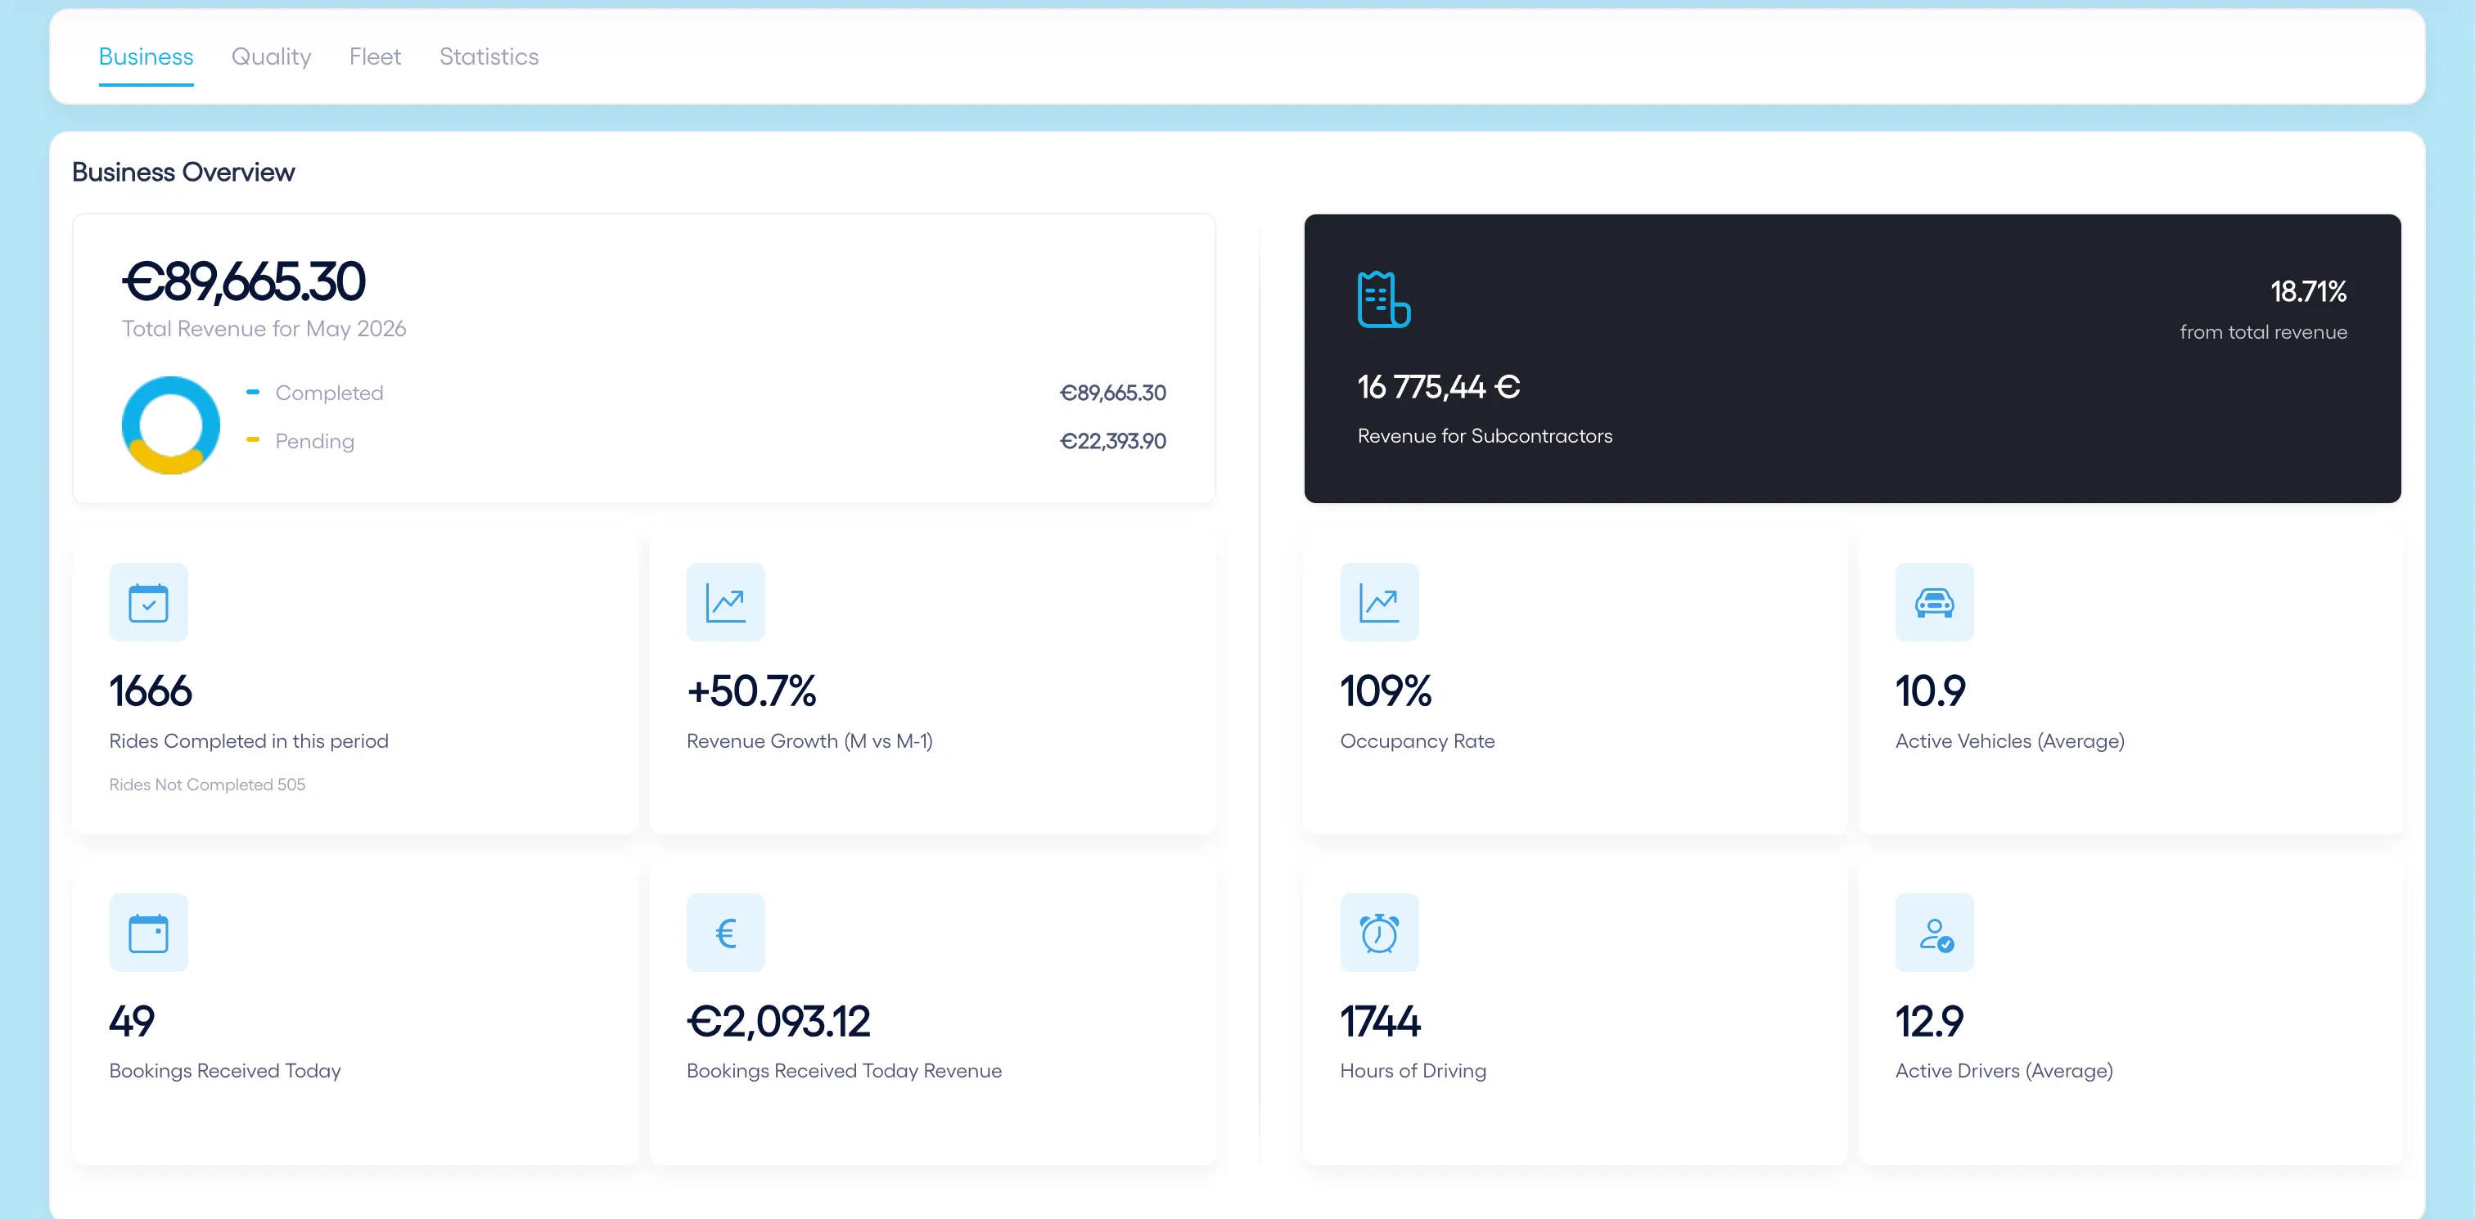Click the 109% occupancy value

pyautogui.click(x=1386, y=691)
